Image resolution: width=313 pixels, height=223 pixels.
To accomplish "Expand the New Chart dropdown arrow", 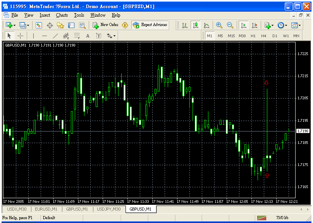I will tap(15, 25).
